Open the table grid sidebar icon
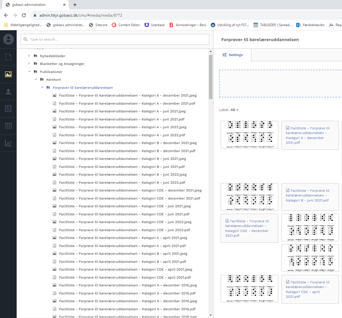The image size is (342, 318). coord(8,126)
